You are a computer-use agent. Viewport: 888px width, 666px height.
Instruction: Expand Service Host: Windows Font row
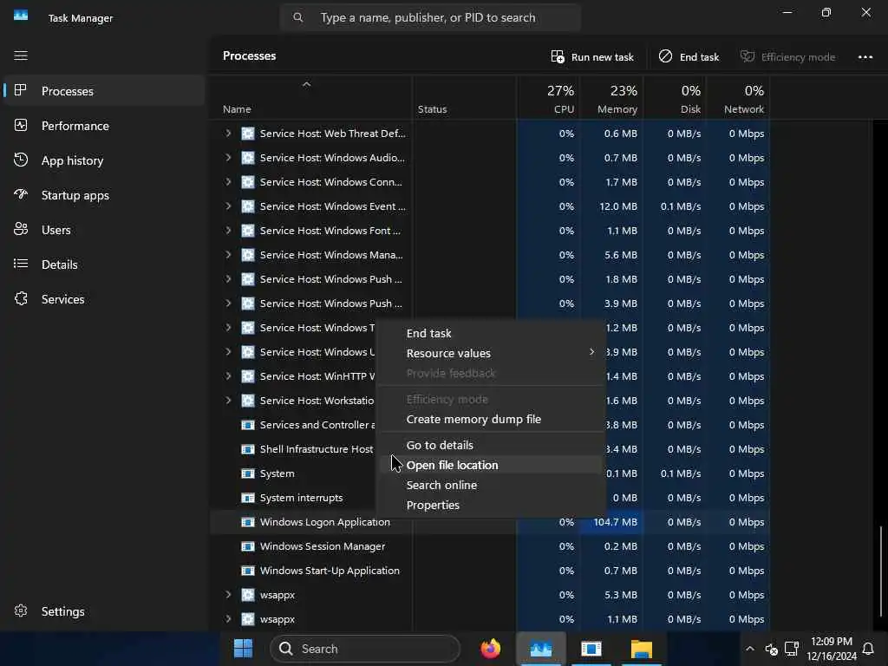click(228, 231)
